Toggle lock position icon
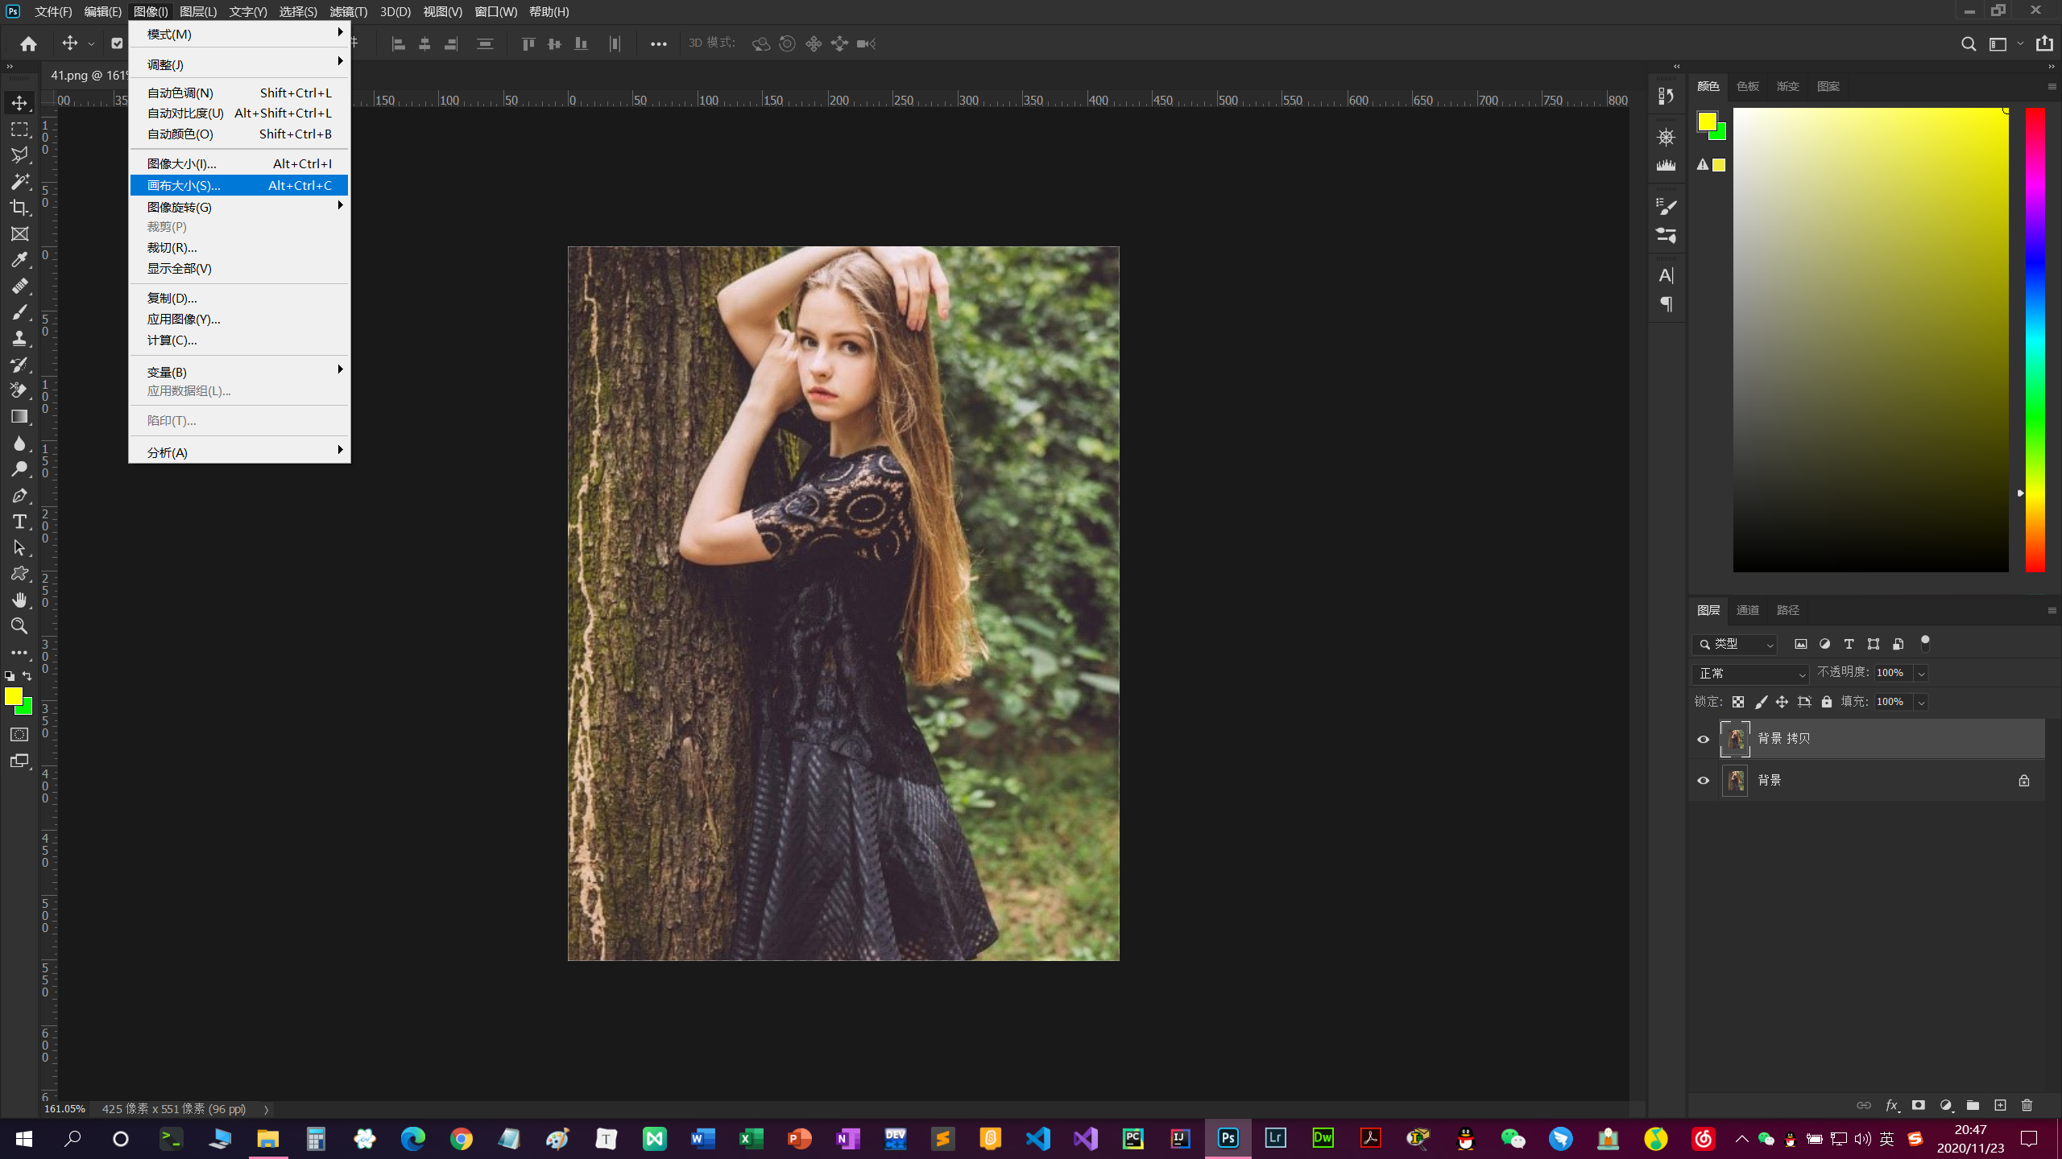 pyautogui.click(x=1782, y=702)
